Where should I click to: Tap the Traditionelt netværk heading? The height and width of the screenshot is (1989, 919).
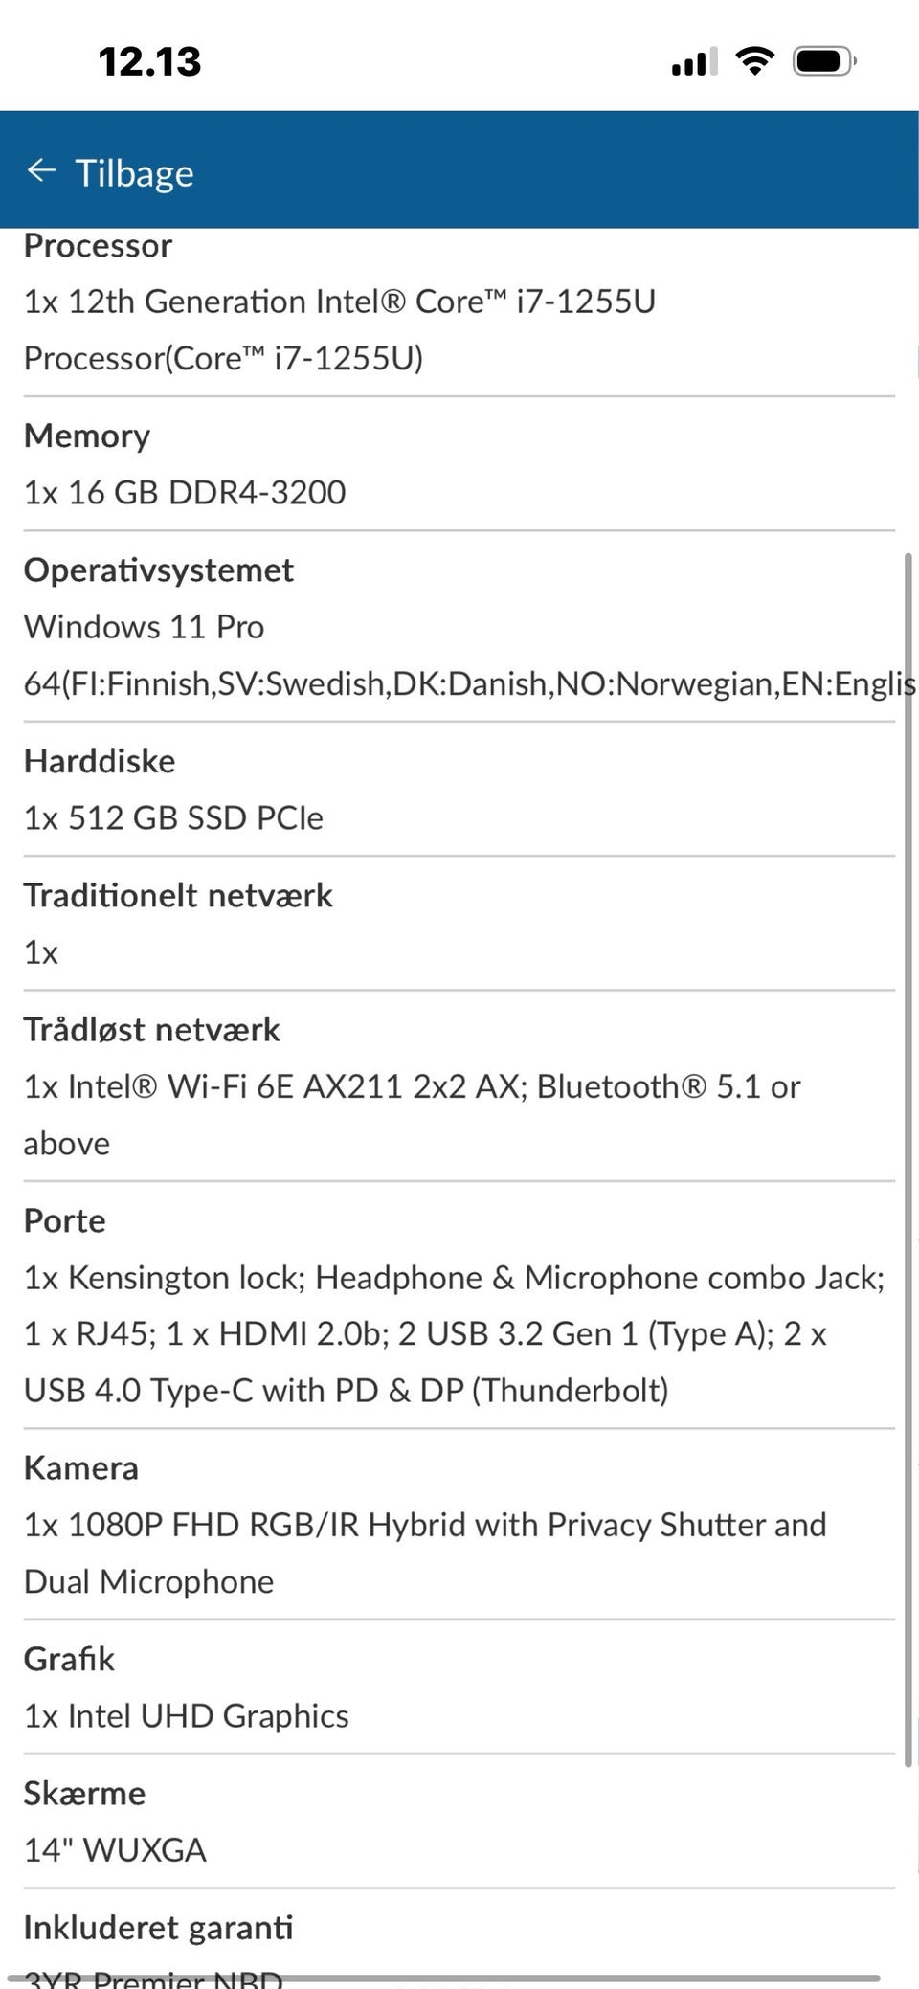pyautogui.click(x=178, y=896)
